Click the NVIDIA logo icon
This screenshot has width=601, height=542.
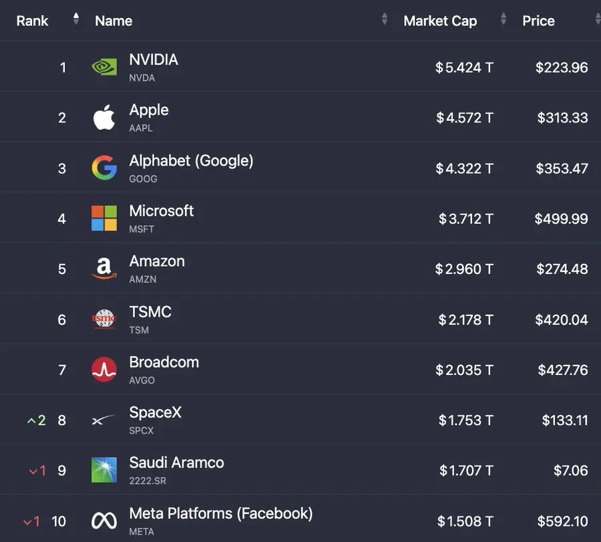(x=104, y=67)
